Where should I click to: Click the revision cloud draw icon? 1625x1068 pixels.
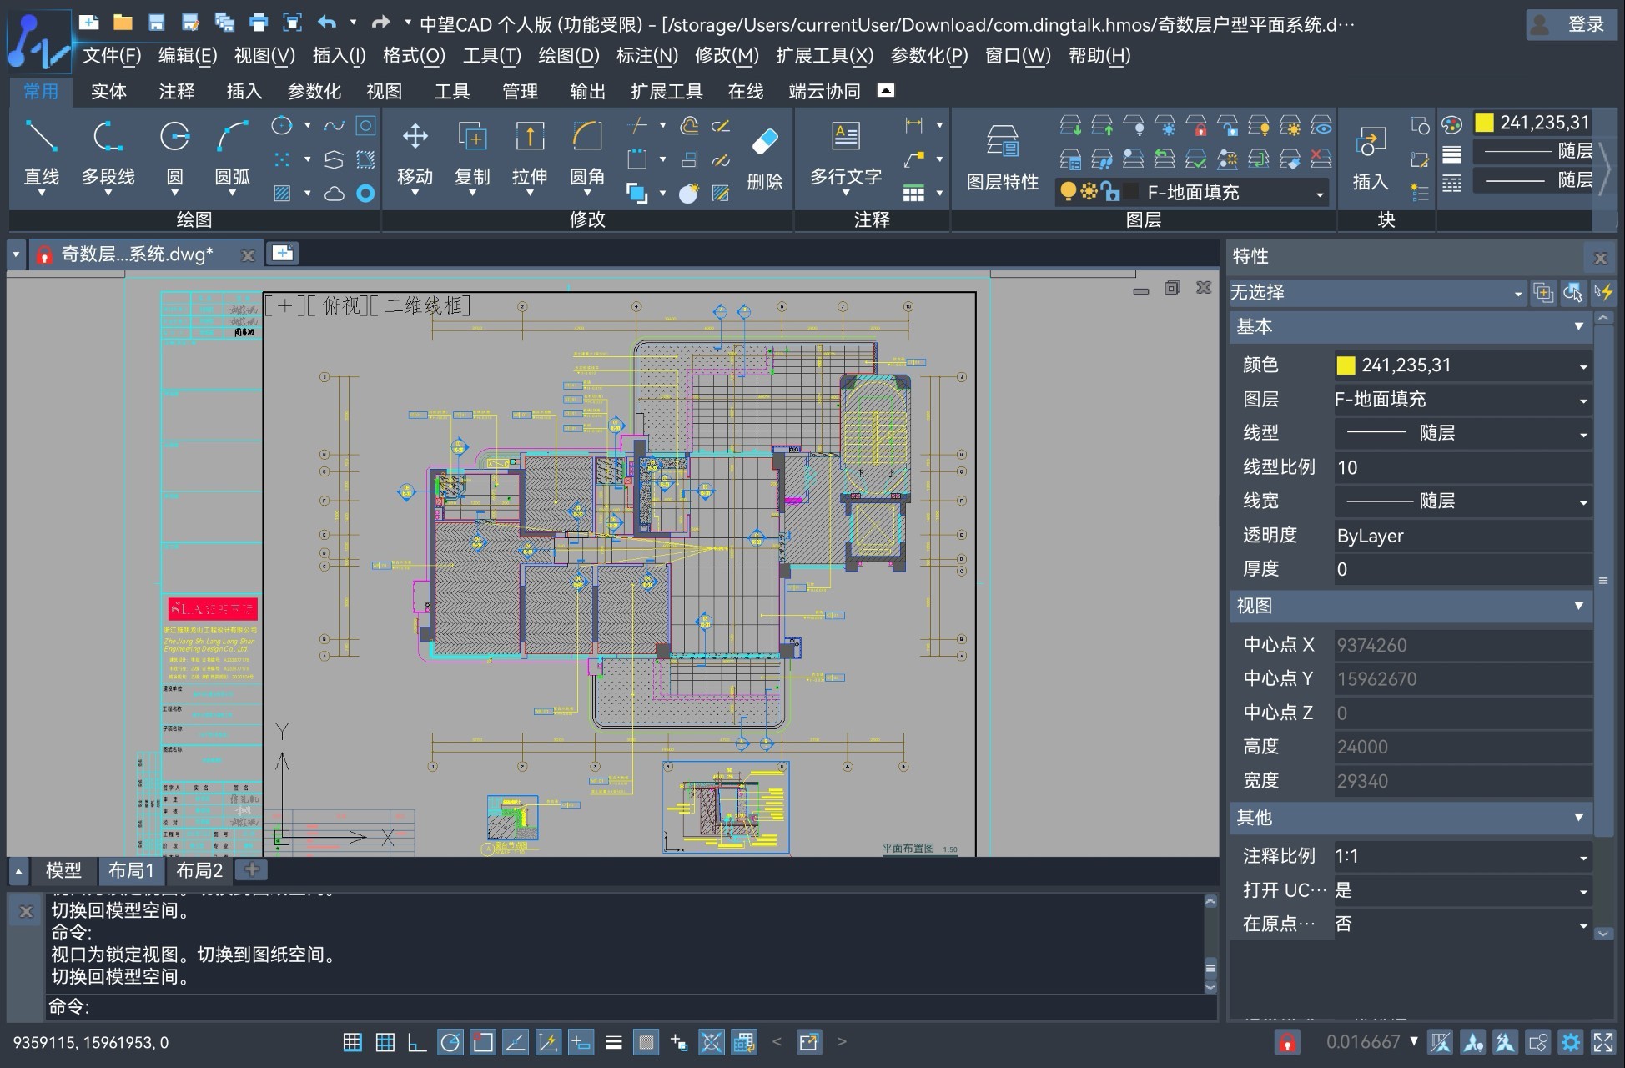click(335, 194)
